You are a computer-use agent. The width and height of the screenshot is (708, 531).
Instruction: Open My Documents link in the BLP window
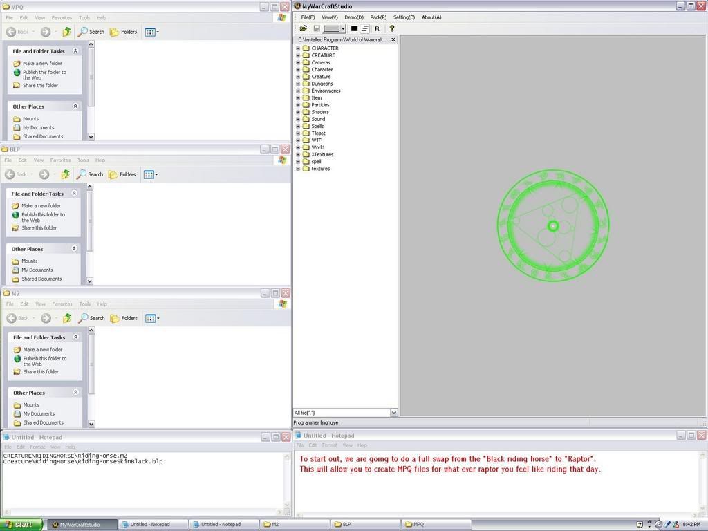click(37, 270)
